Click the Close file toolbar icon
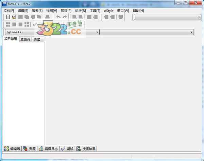Viewport: 204px width, 161px height. click(33, 17)
